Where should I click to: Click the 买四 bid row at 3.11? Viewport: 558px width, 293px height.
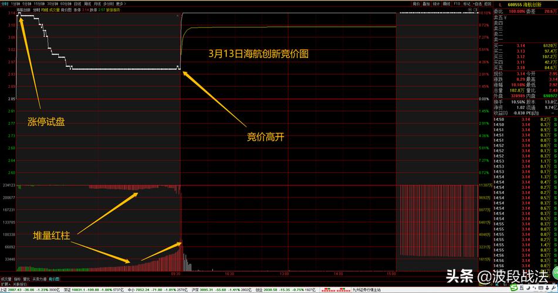click(525, 62)
